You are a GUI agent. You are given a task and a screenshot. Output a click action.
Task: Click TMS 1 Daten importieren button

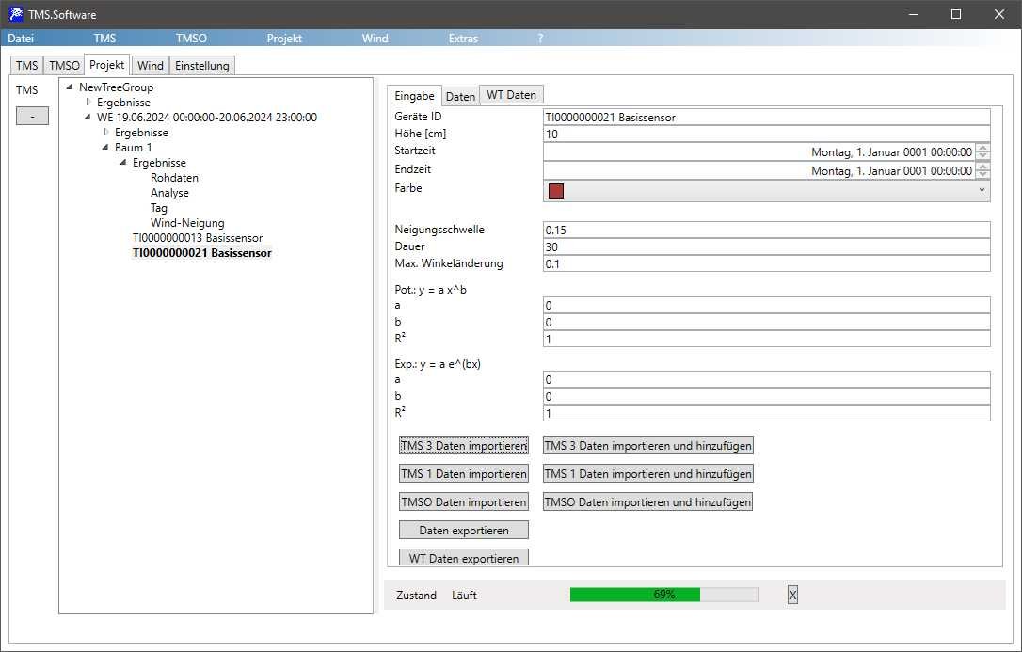tap(463, 473)
